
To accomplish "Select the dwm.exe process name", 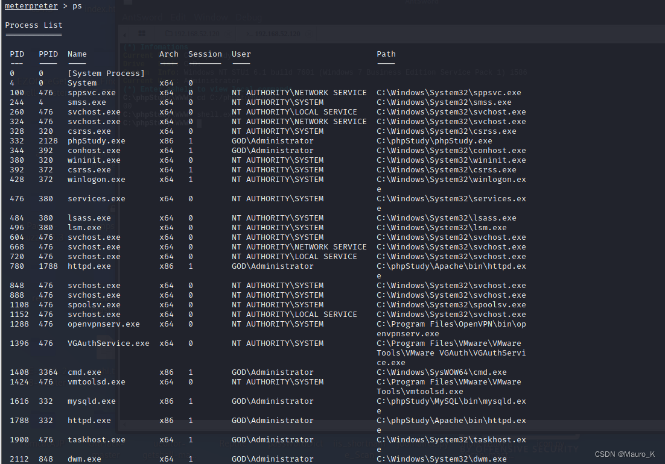I will click(x=84, y=459).
